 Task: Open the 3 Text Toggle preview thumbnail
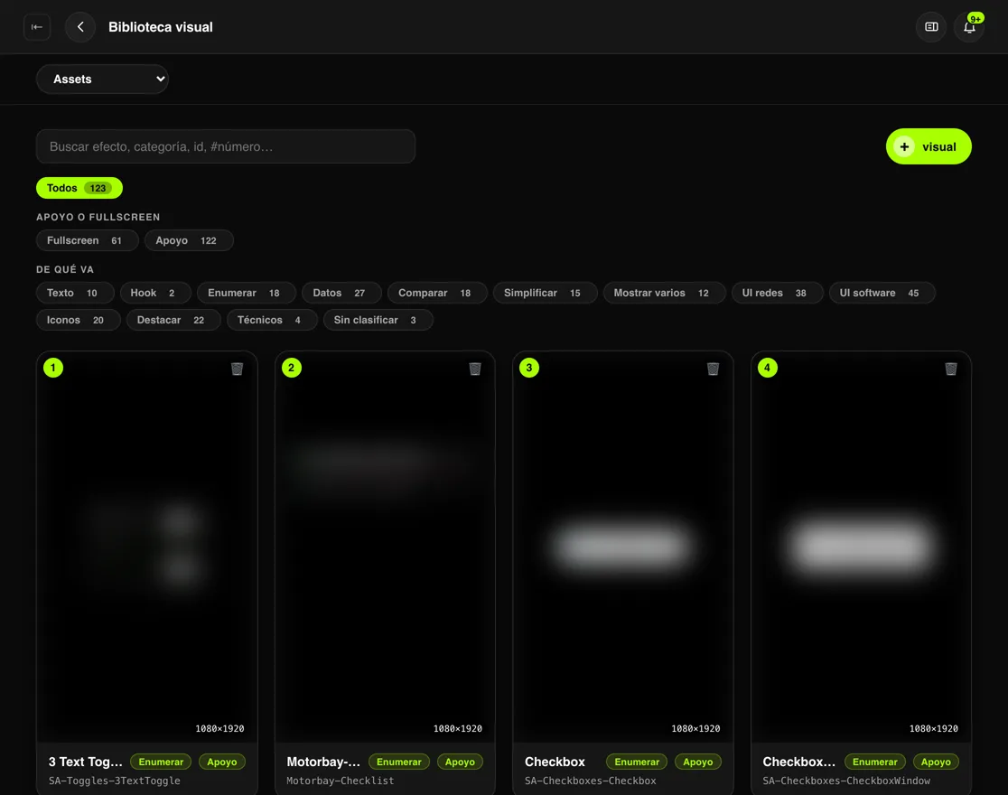(x=147, y=547)
